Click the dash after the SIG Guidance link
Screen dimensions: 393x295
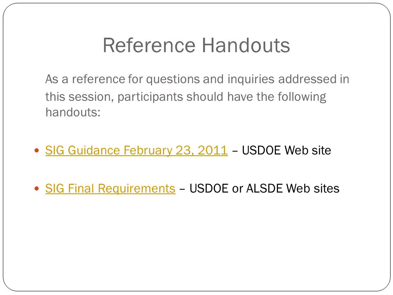235,151
